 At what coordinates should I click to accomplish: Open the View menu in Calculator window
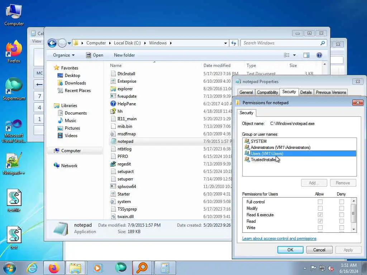[x=37, y=41]
